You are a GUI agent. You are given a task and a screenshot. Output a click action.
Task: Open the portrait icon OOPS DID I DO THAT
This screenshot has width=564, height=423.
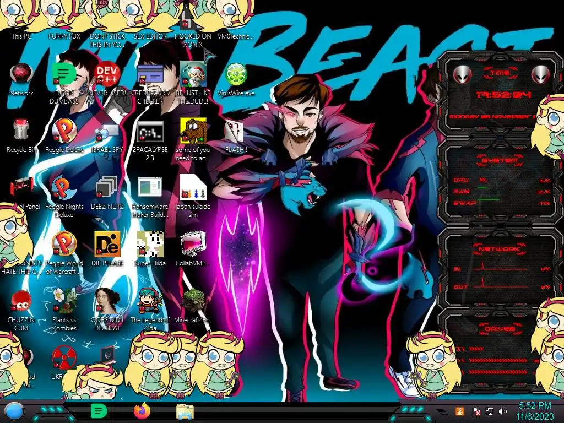pos(107,301)
